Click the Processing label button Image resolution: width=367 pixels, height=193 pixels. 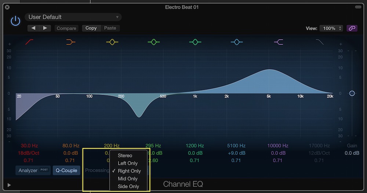pyautogui.click(x=97, y=170)
